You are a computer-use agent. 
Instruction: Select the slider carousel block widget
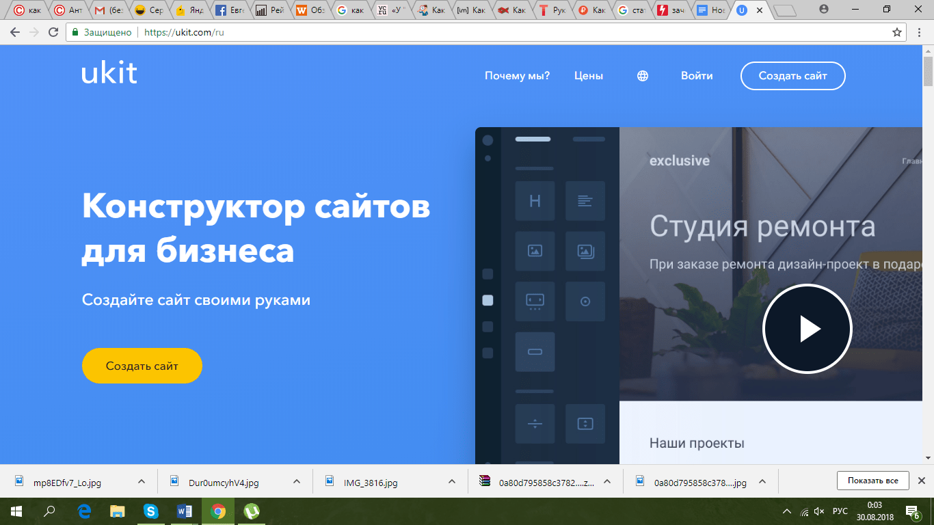click(535, 301)
